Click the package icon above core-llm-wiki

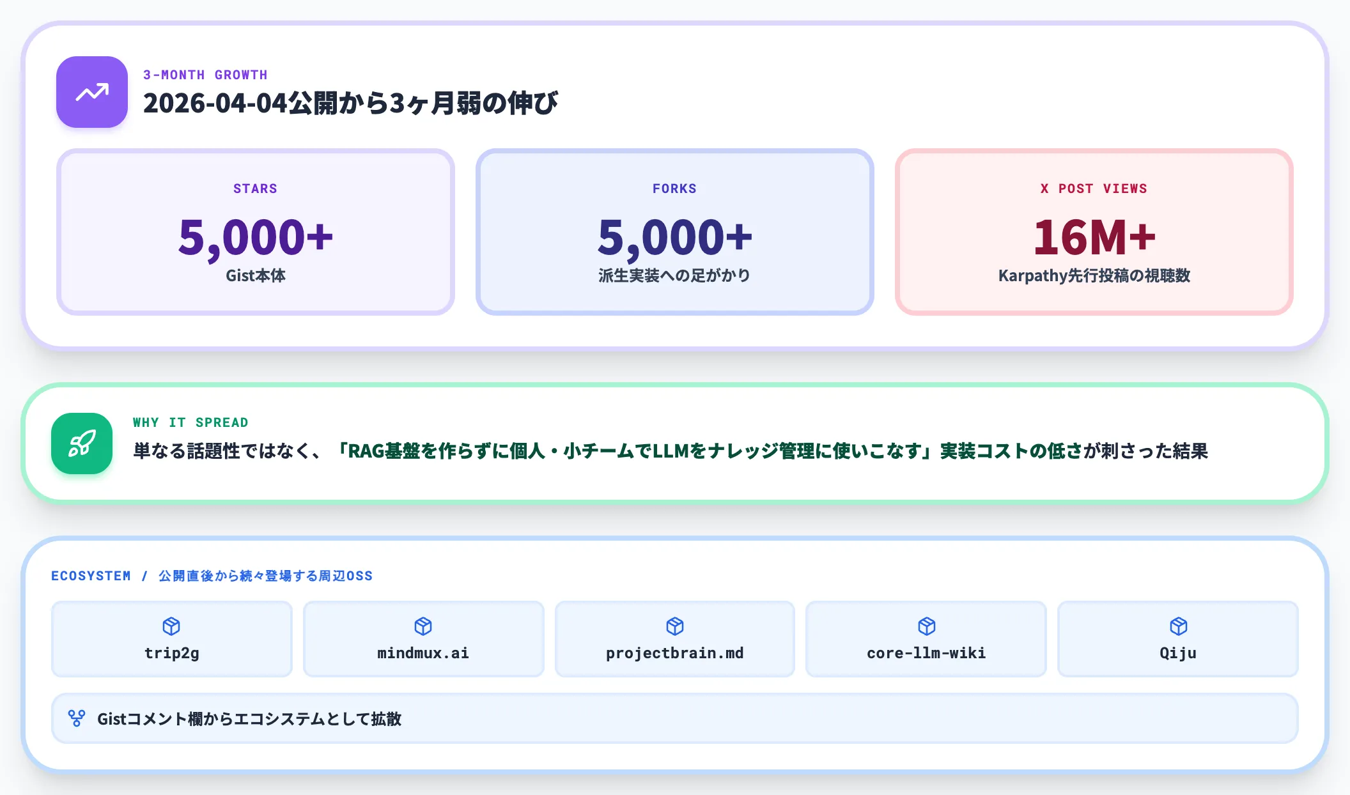(x=927, y=626)
